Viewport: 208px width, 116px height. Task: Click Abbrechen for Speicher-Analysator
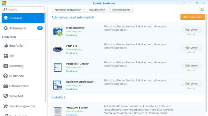191,83
